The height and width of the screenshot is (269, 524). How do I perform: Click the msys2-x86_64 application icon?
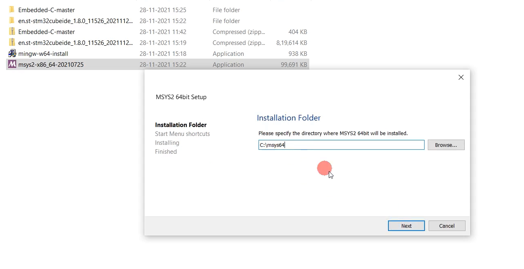click(x=12, y=64)
